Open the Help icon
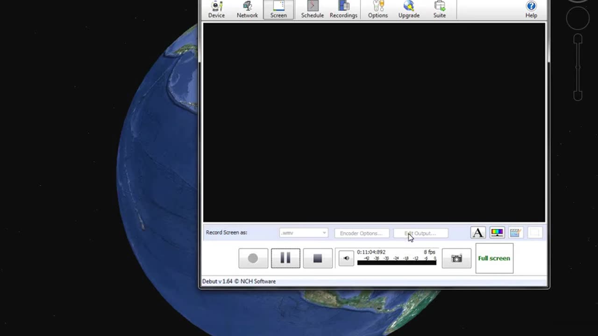The height and width of the screenshot is (336, 598). 531,10
